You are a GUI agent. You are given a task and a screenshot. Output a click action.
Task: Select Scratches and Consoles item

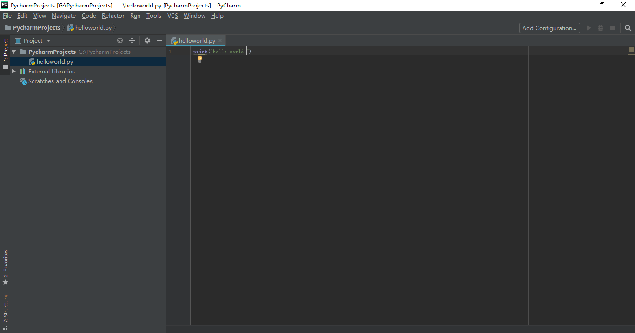click(60, 81)
